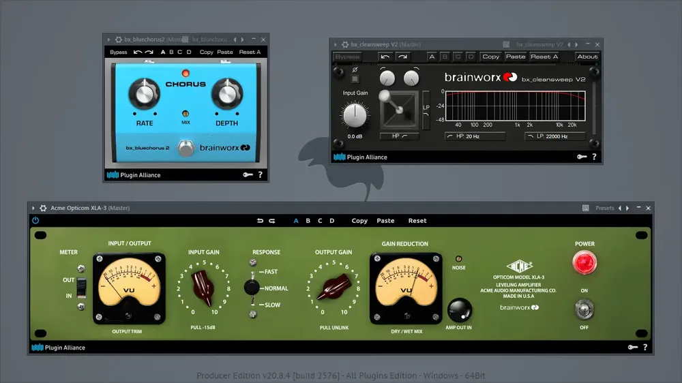
Task: Click the OUTPUT GAIN chicken-head knob
Action: pyautogui.click(x=334, y=288)
